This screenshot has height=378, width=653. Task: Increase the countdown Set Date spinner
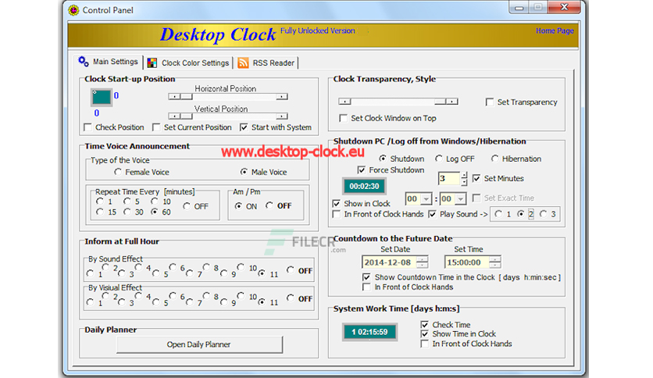422,259
